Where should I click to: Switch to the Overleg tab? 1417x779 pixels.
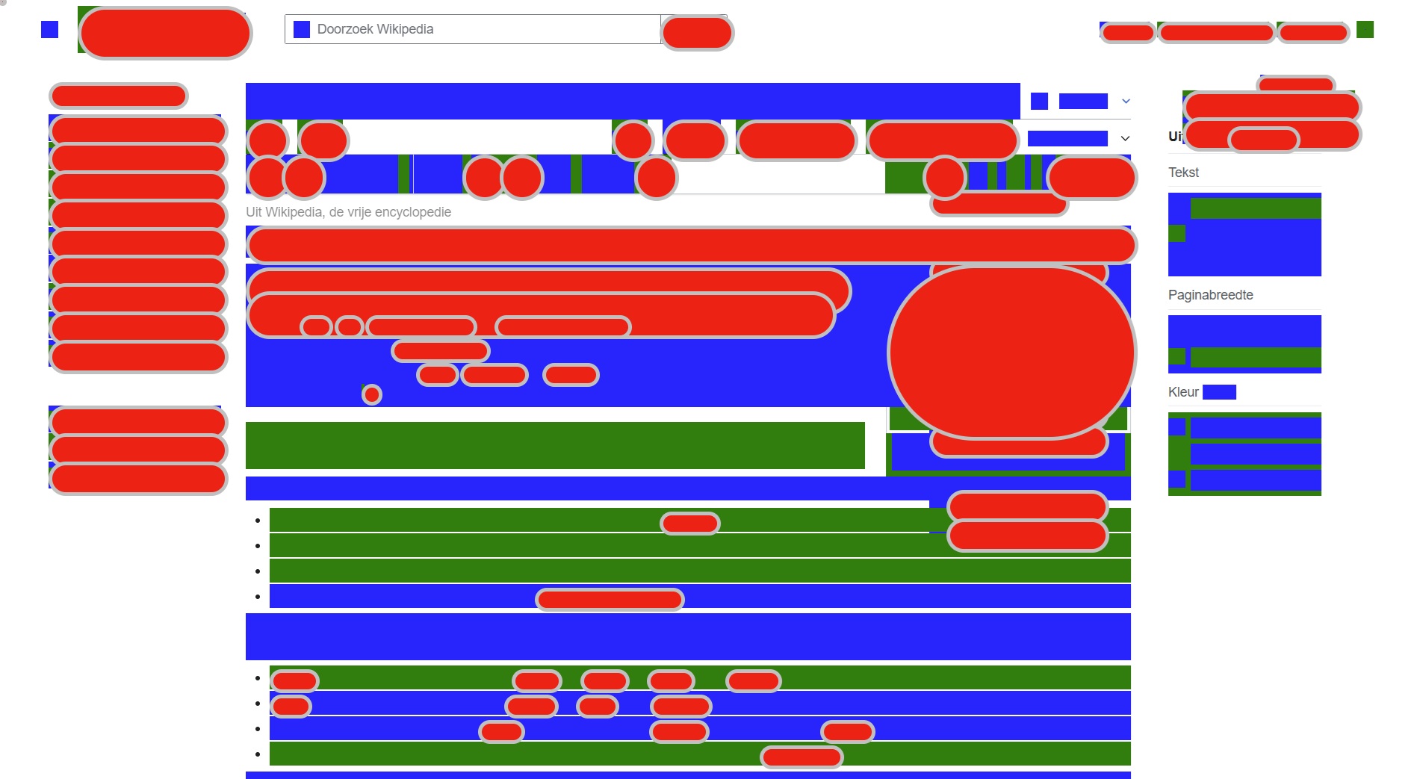tap(323, 140)
